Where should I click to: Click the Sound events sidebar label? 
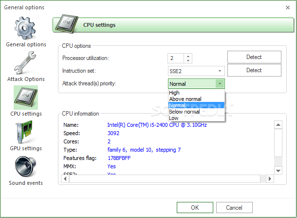26,183
